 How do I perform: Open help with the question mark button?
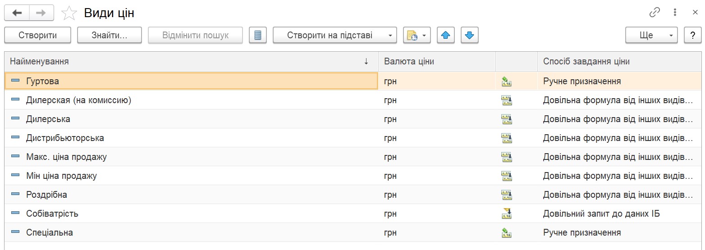pyautogui.click(x=692, y=35)
